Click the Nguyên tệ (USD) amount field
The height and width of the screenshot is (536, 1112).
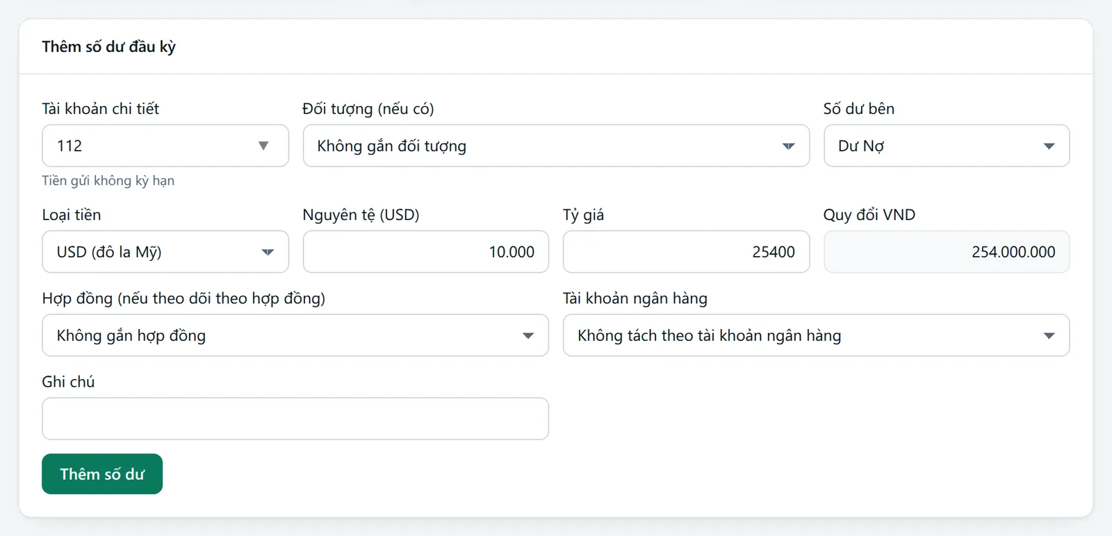click(x=426, y=251)
